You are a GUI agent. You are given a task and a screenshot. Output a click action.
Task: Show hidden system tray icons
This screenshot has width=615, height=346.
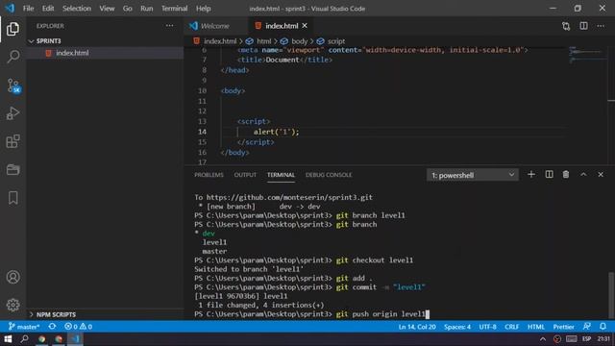543,339
